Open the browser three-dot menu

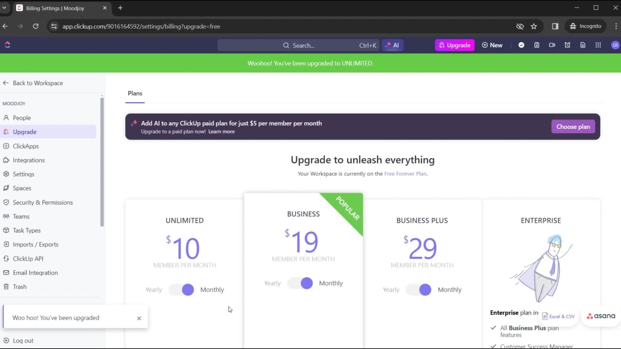click(616, 26)
